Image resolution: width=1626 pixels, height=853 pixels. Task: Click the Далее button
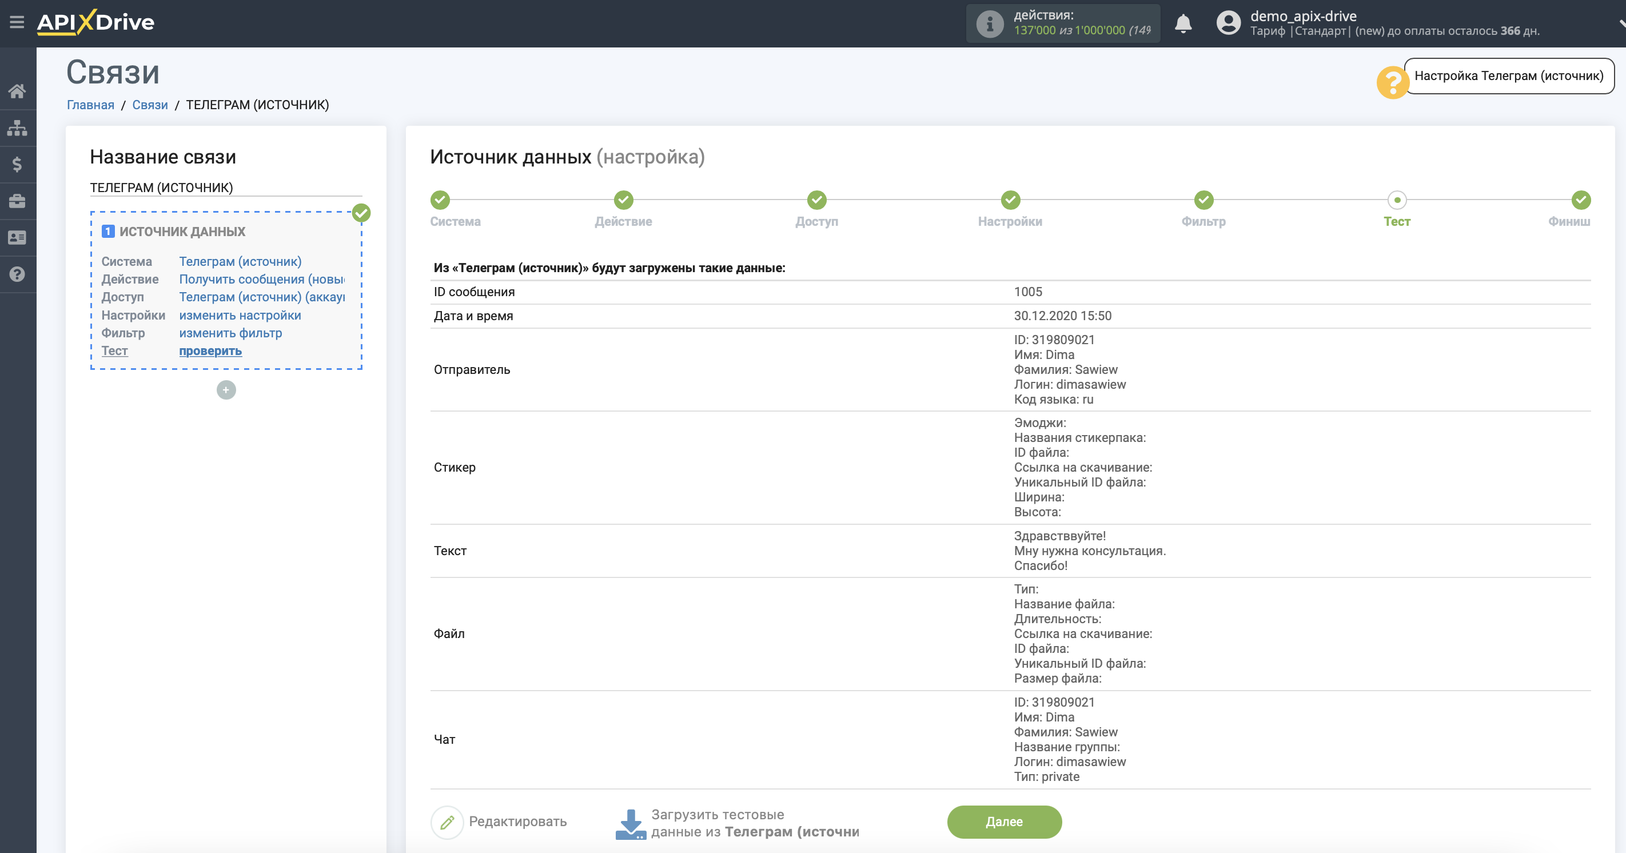click(1005, 822)
